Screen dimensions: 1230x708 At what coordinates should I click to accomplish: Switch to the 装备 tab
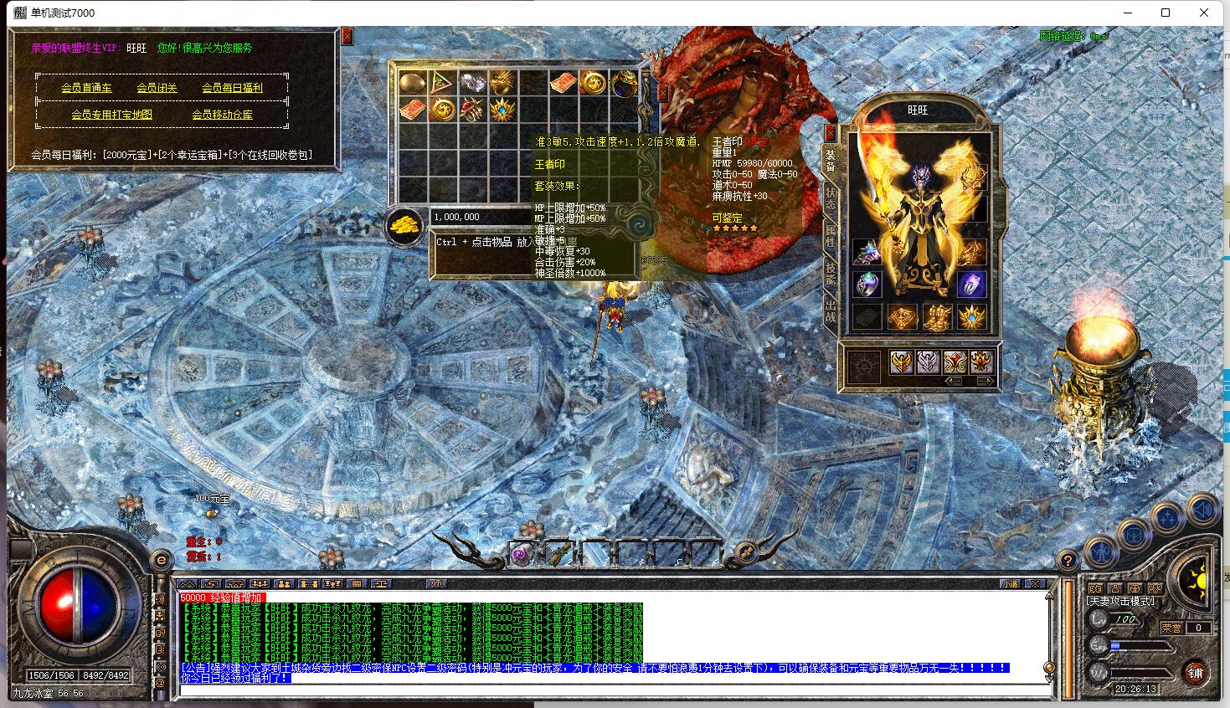coord(831,160)
